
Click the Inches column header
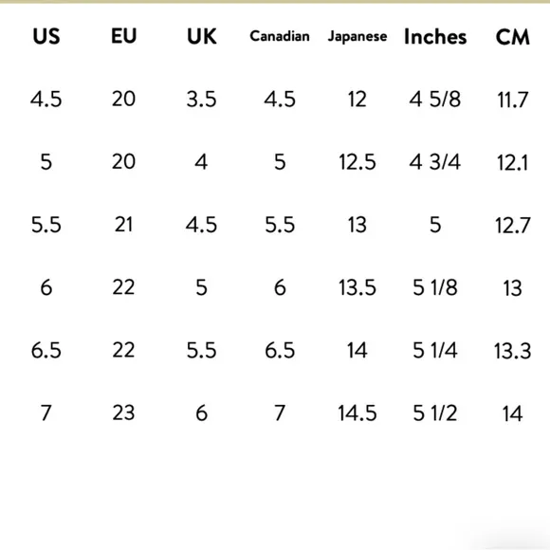[435, 36]
